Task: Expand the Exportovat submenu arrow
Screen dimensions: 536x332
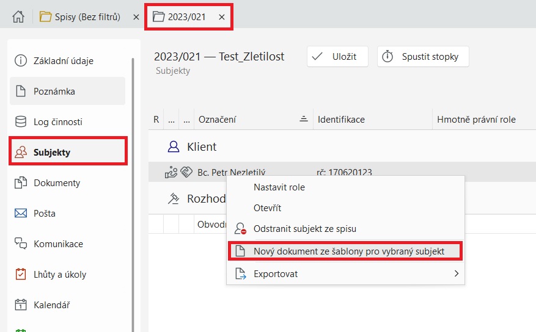Action: [x=456, y=273]
